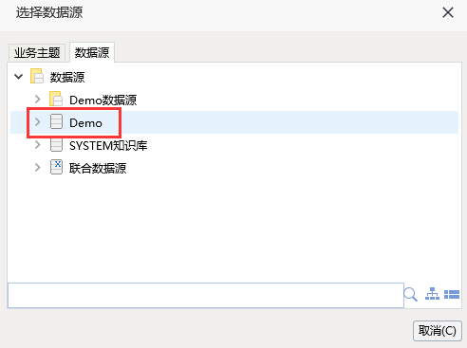
Task: Expand the SYSTEM知识库 node
Action: tap(38, 145)
